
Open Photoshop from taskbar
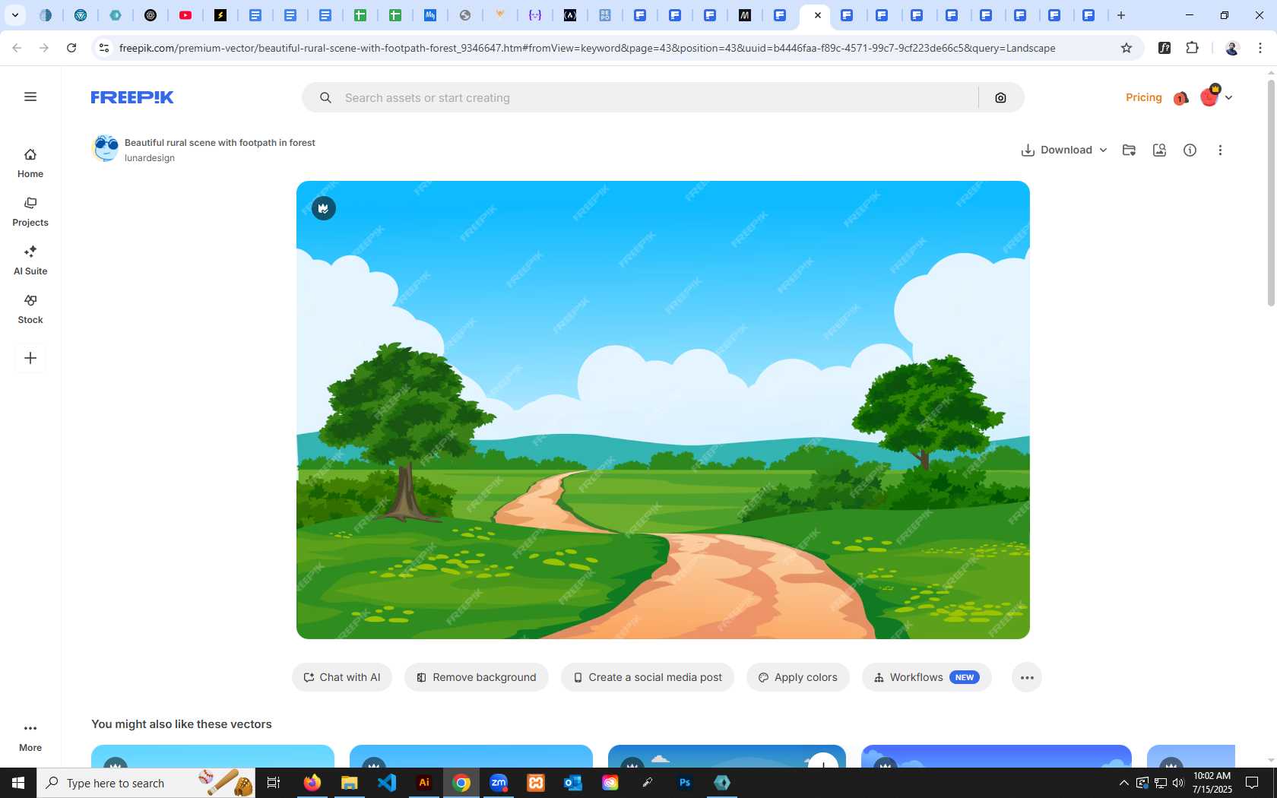click(x=685, y=783)
